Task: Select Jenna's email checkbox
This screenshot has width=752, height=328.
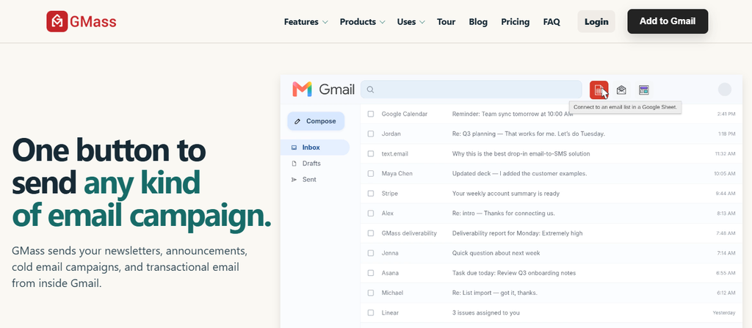Action: pyautogui.click(x=371, y=253)
